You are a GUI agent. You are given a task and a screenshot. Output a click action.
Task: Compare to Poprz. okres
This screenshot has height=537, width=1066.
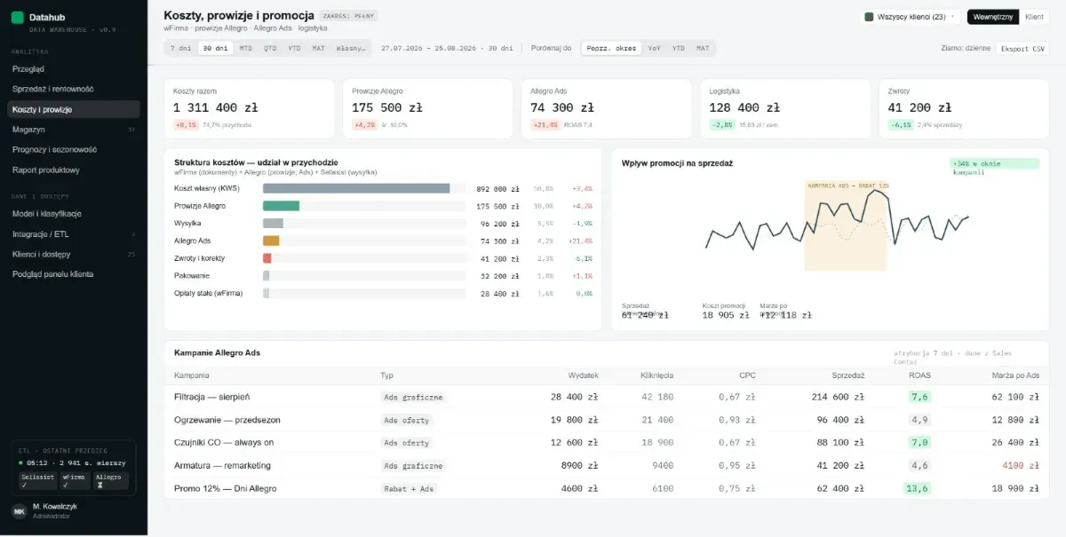point(611,48)
